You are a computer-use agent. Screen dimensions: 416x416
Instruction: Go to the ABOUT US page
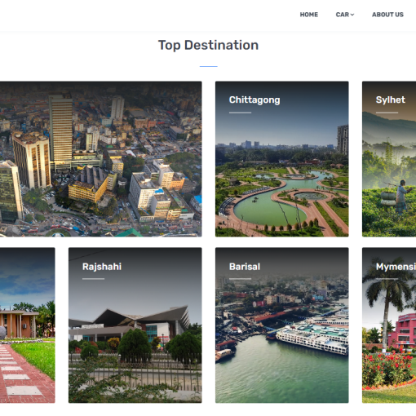click(x=387, y=15)
